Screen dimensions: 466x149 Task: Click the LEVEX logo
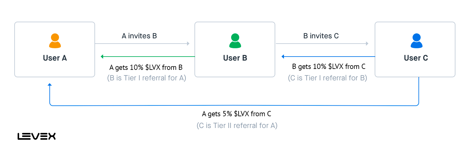pos(36,136)
